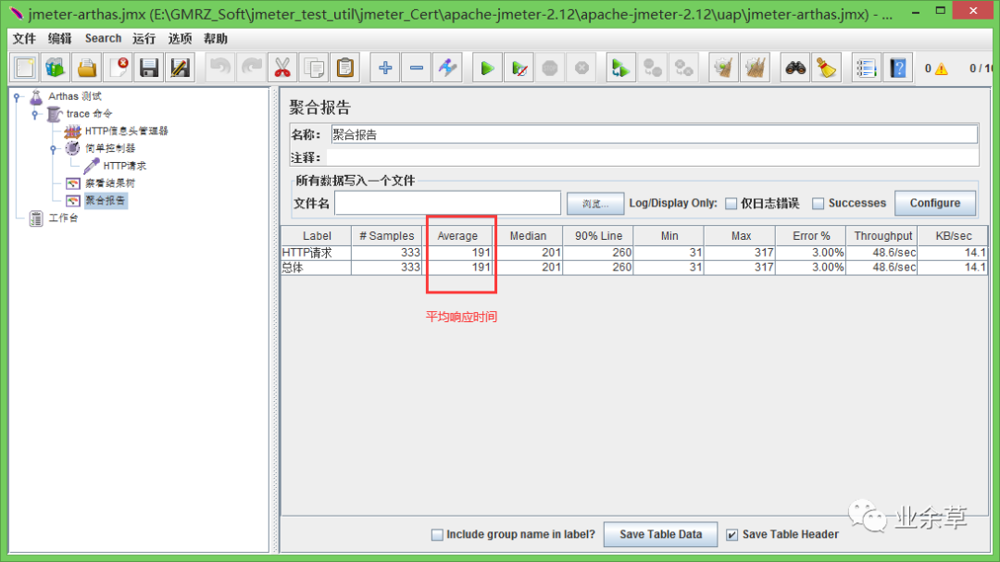1000x562 pixels.
Task: Select the trace 命令 thread group
Action: click(x=89, y=114)
